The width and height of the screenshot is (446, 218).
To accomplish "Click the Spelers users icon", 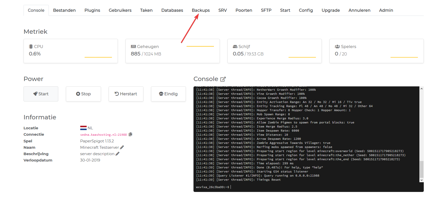I will pyautogui.click(x=337, y=47).
